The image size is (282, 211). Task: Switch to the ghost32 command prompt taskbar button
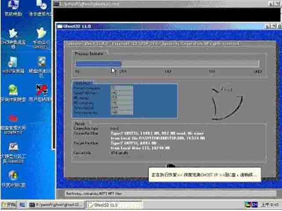[56, 205]
